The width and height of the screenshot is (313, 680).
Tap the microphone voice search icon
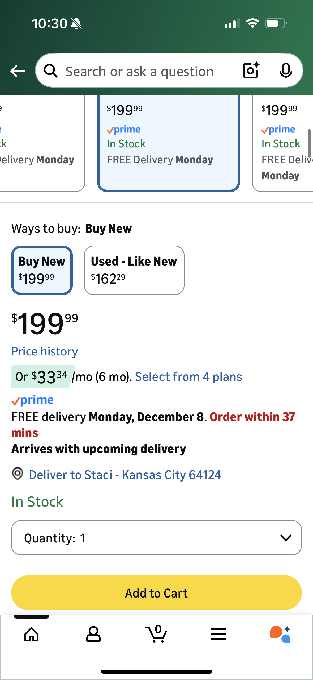[x=286, y=71]
